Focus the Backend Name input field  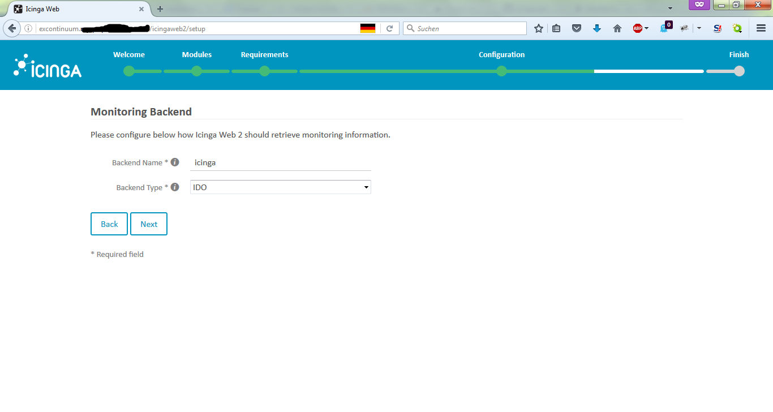pyautogui.click(x=281, y=162)
